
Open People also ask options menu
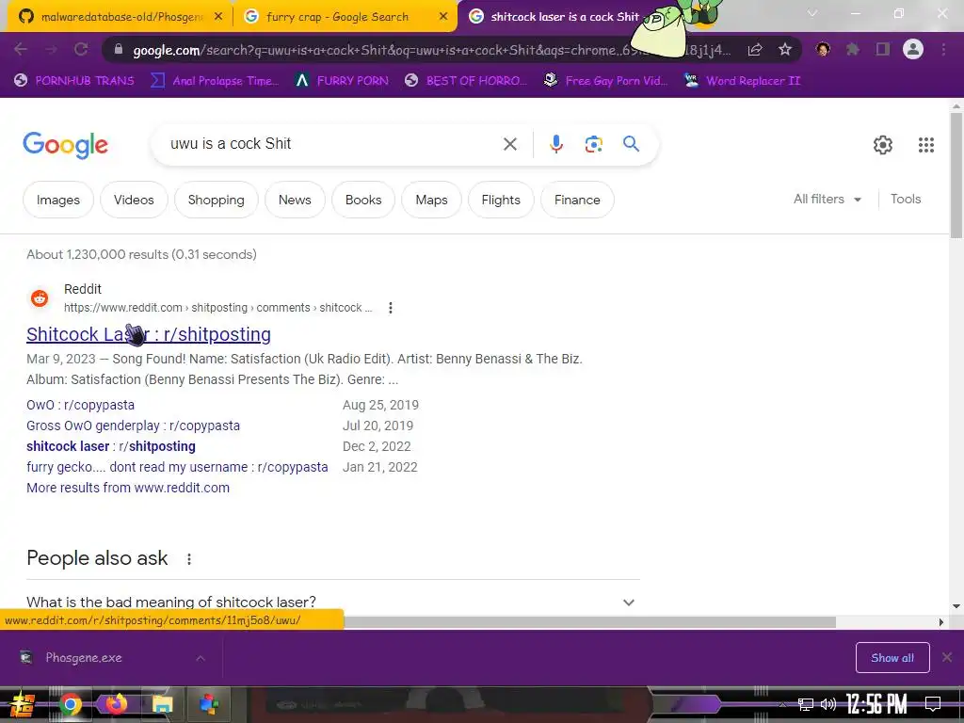pyautogui.click(x=188, y=559)
